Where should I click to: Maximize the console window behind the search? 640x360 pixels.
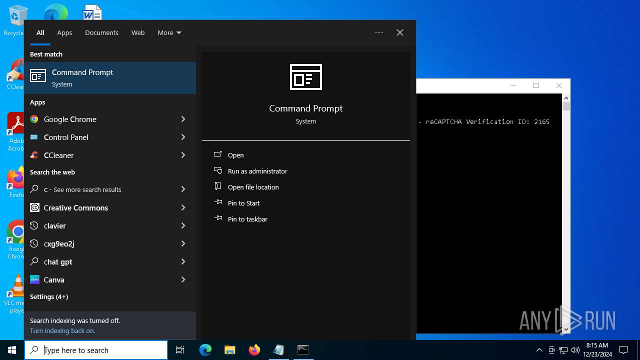click(x=536, y=85)
